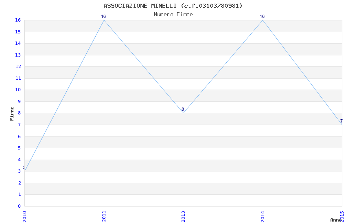Click the y-axis tick value 13
The image size is (346, 224).
(18, 55)
